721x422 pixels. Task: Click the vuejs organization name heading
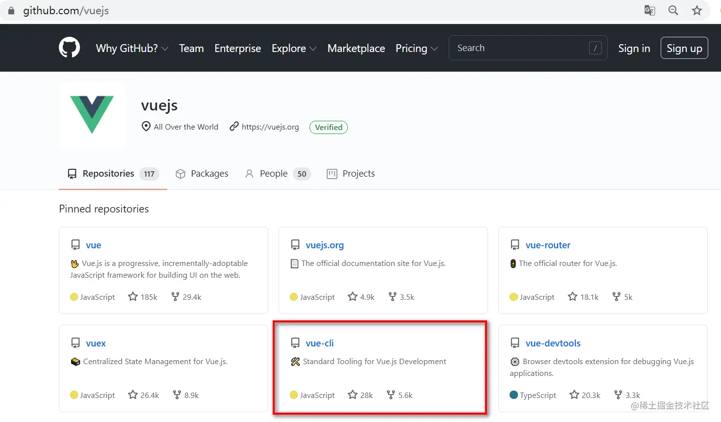(159, 105)
